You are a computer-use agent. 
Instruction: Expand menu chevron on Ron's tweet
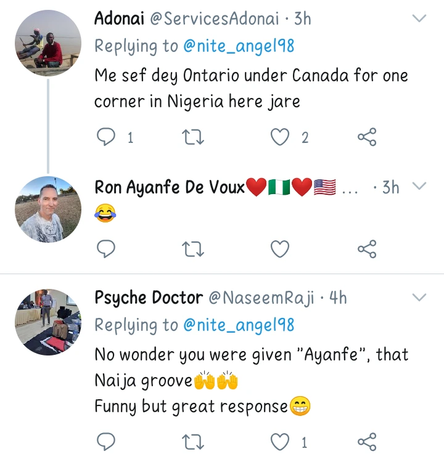tap(419, 186)
